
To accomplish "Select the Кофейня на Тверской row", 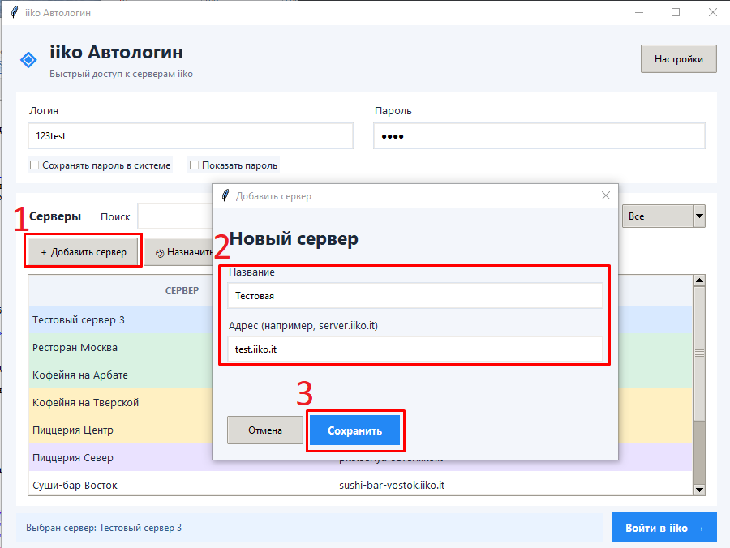I will click(121, 402).
